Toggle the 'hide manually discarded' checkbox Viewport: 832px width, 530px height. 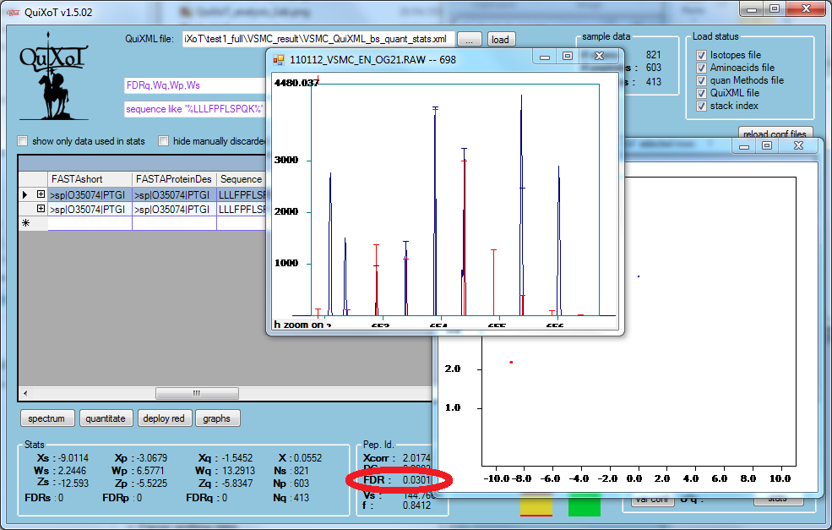(164, 141)
